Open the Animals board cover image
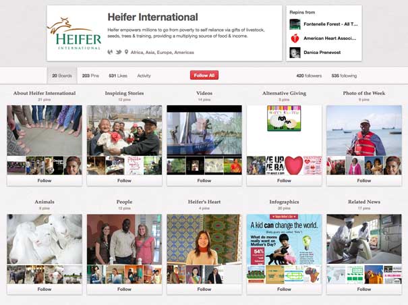 [45, 239]
